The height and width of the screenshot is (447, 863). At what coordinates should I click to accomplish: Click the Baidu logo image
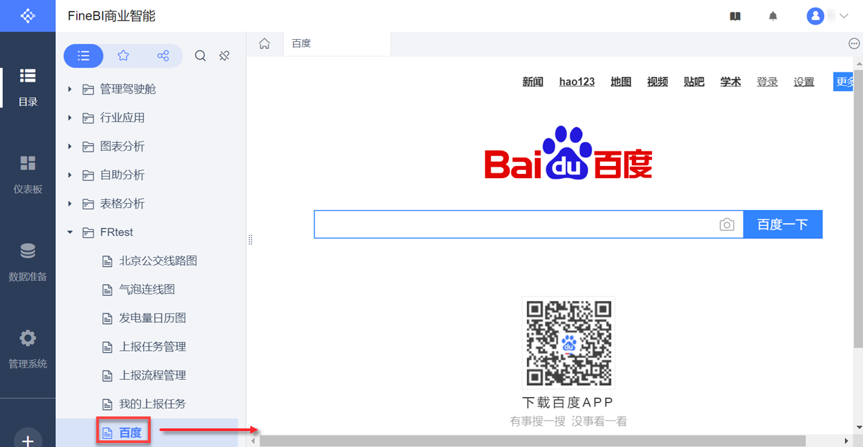click(x=568, y=153)
